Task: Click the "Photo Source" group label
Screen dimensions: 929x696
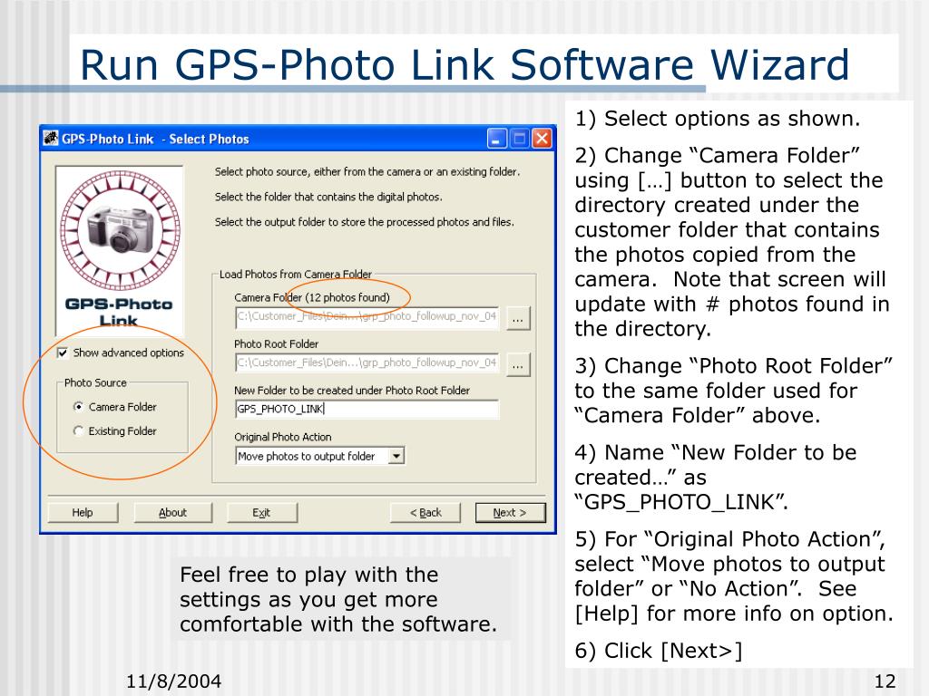Action: pyautogui.click(x=95, y=383)
